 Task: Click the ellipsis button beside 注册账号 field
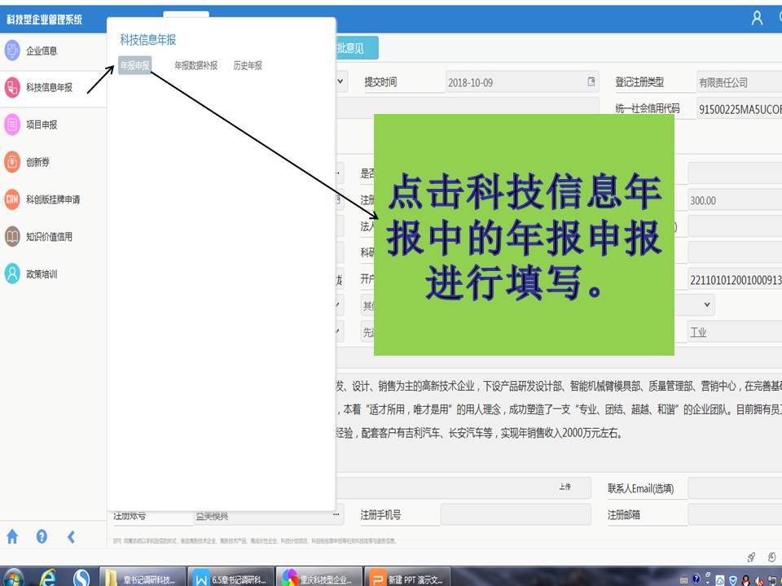[336, 514]
